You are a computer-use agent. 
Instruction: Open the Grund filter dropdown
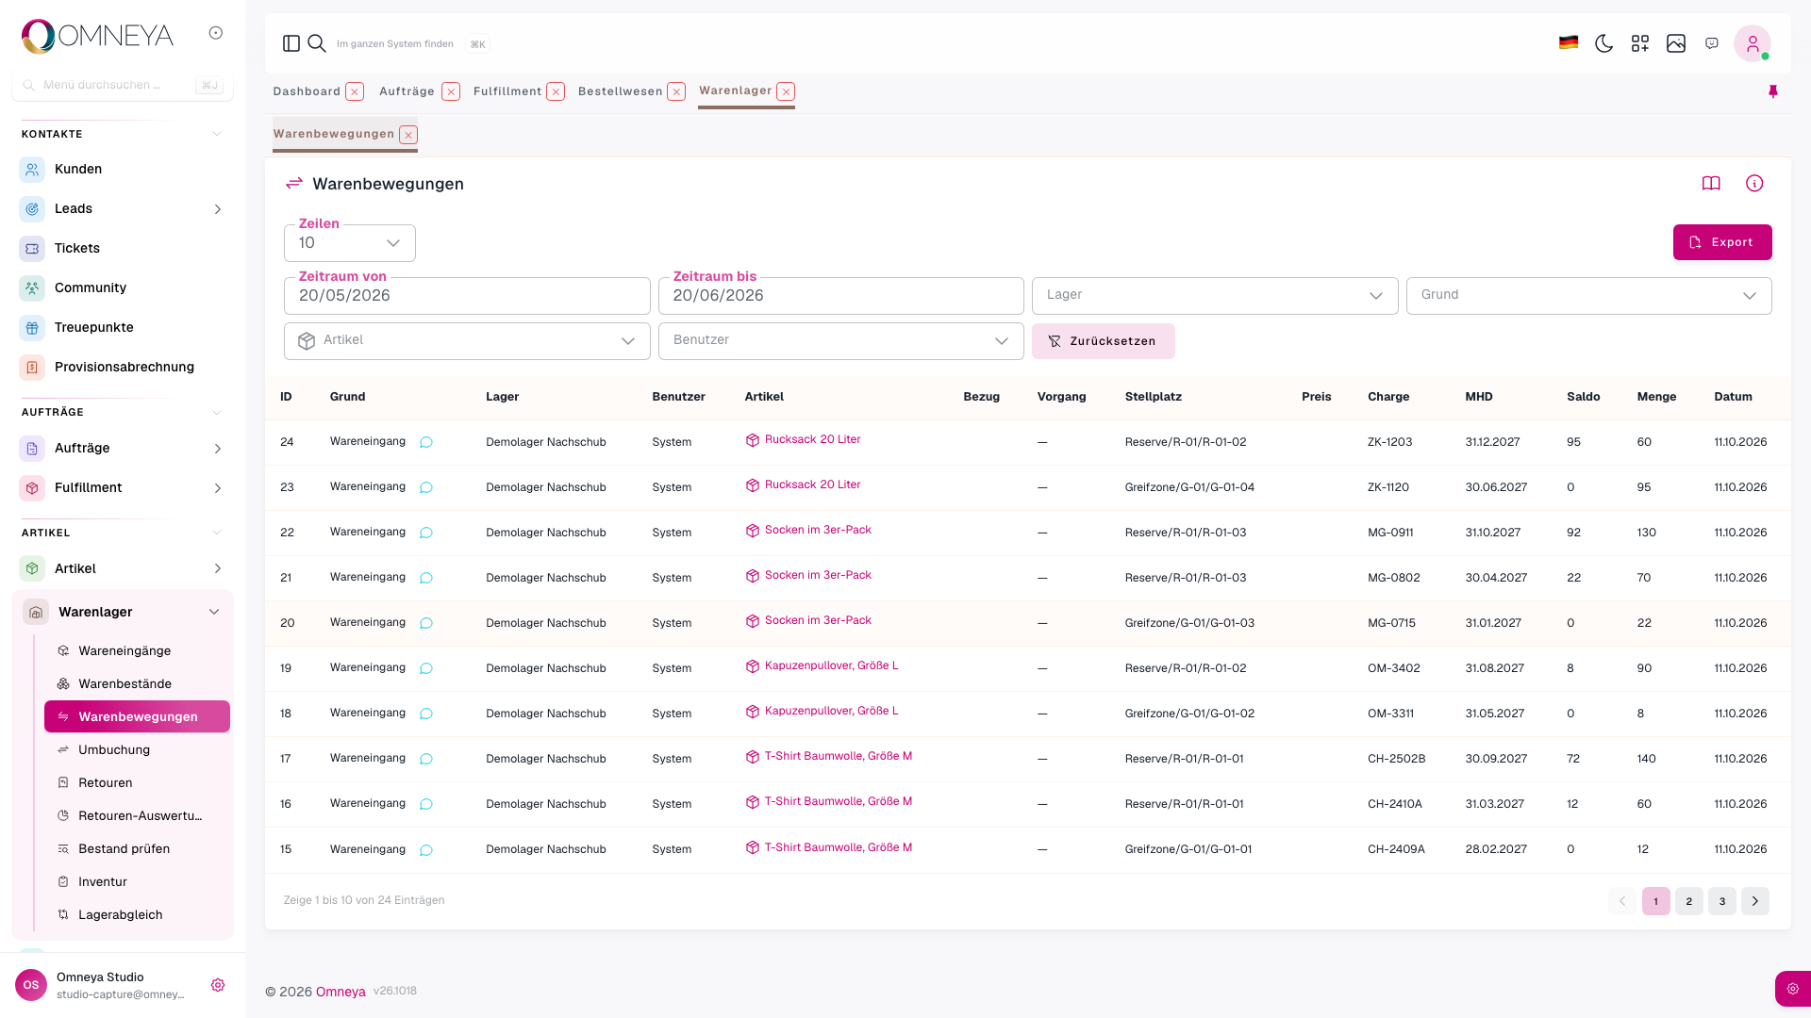1589,296
